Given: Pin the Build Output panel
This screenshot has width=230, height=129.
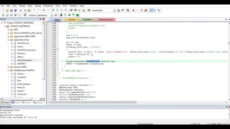Looking at the screenshot, I should pos(227,107).
